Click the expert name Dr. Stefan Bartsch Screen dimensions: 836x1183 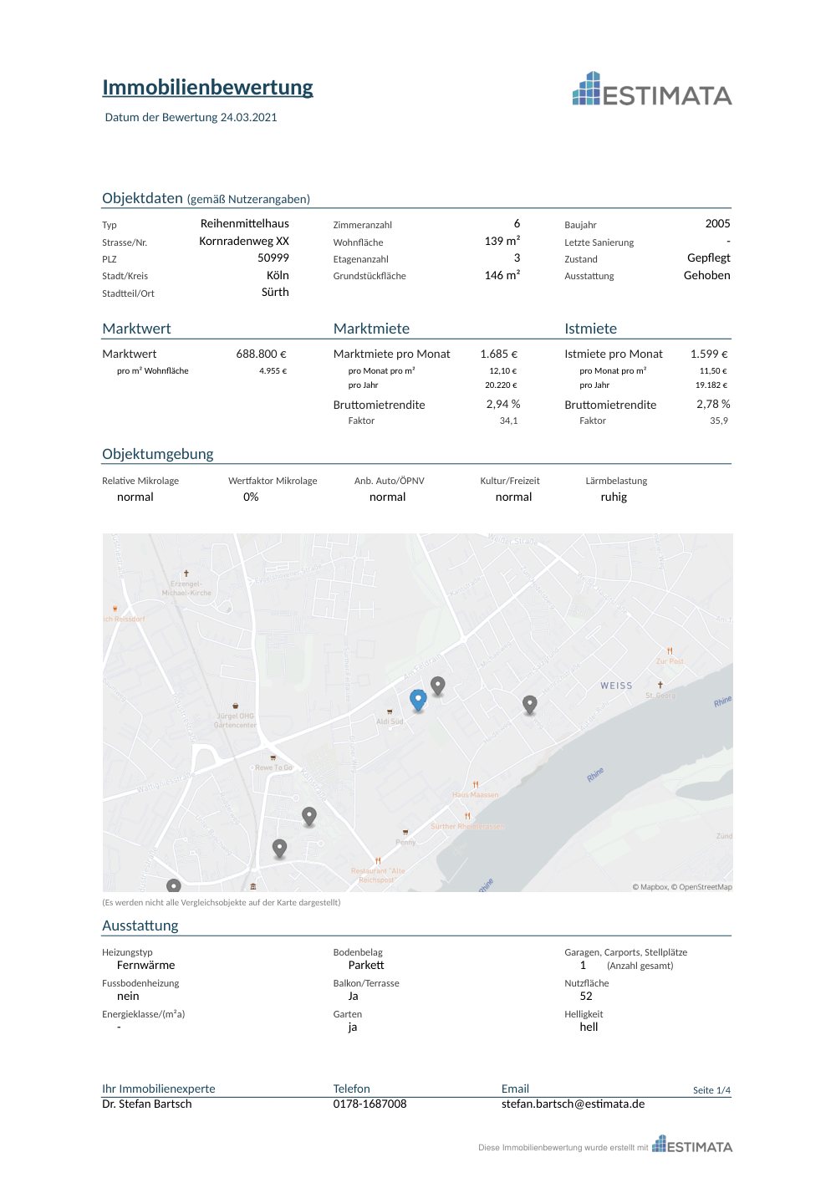[x=147, y=1104]
